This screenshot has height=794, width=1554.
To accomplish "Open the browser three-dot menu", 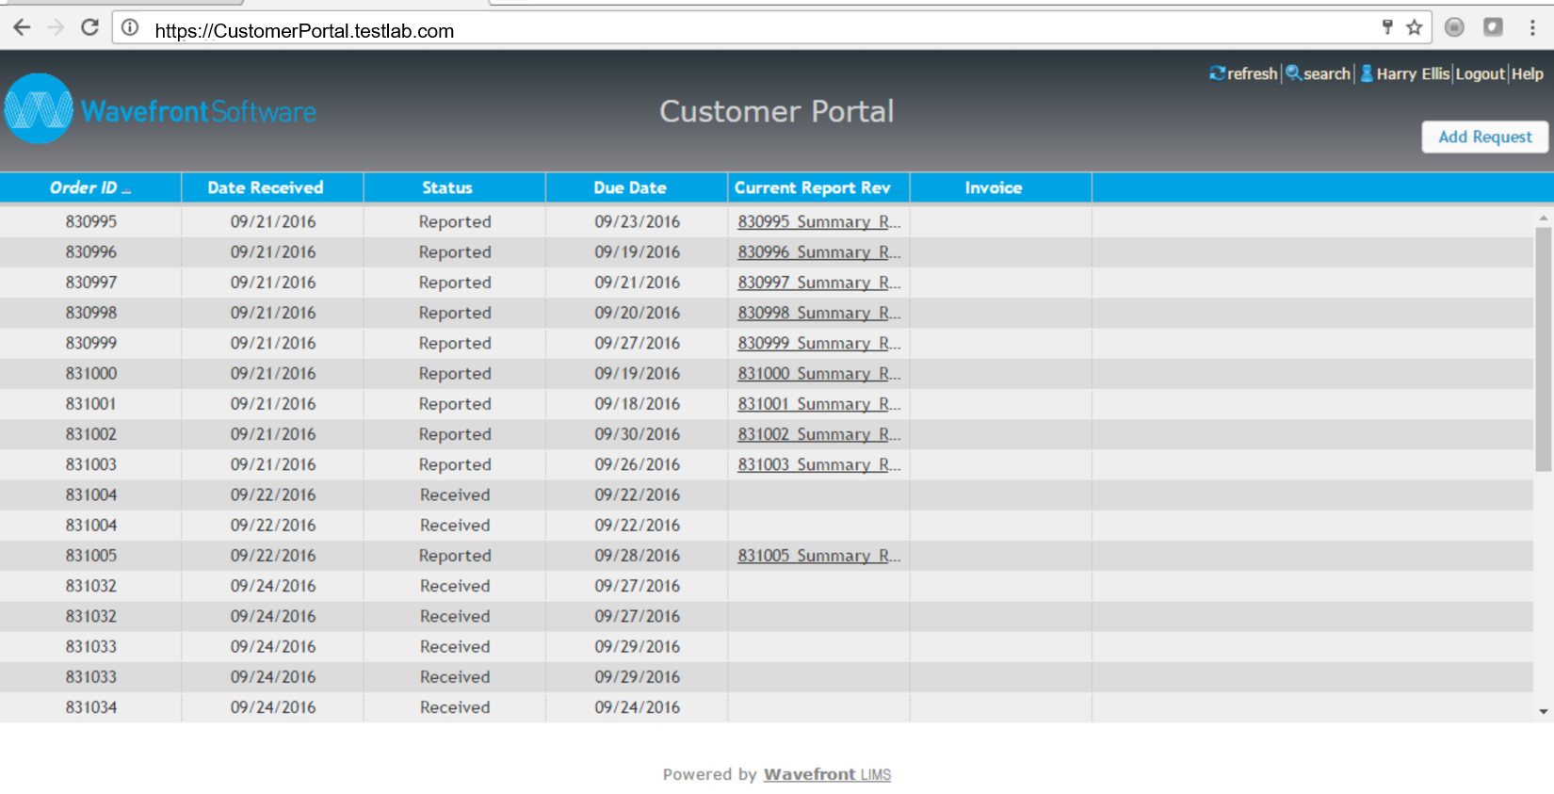I will pos(1532,27).
